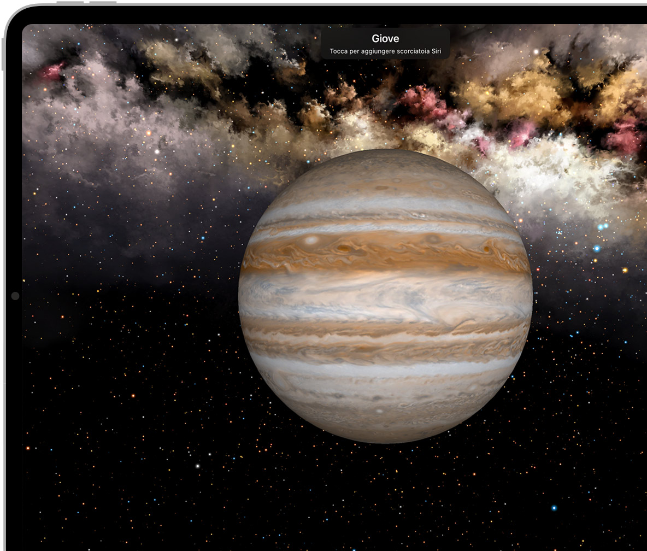Click the pink nebula at the far right edge
The image size is (647, 551).
click(626, 137)
